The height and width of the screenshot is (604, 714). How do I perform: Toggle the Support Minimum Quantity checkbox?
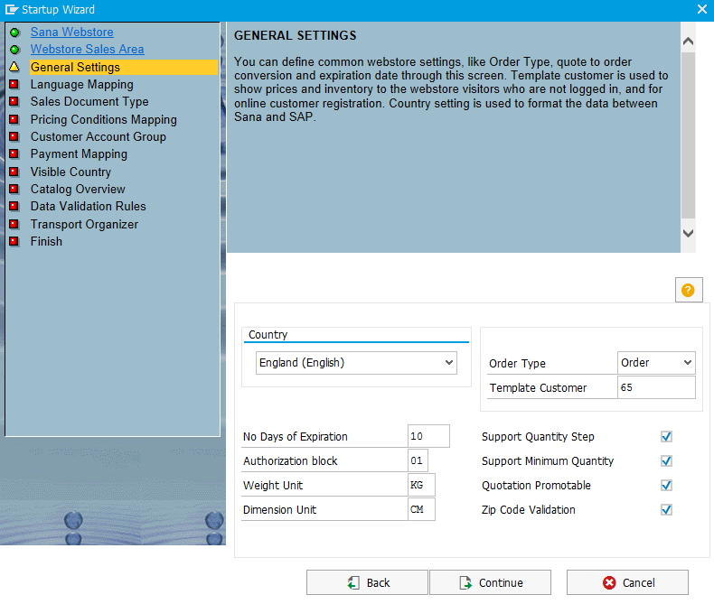[x=666, y=461]
